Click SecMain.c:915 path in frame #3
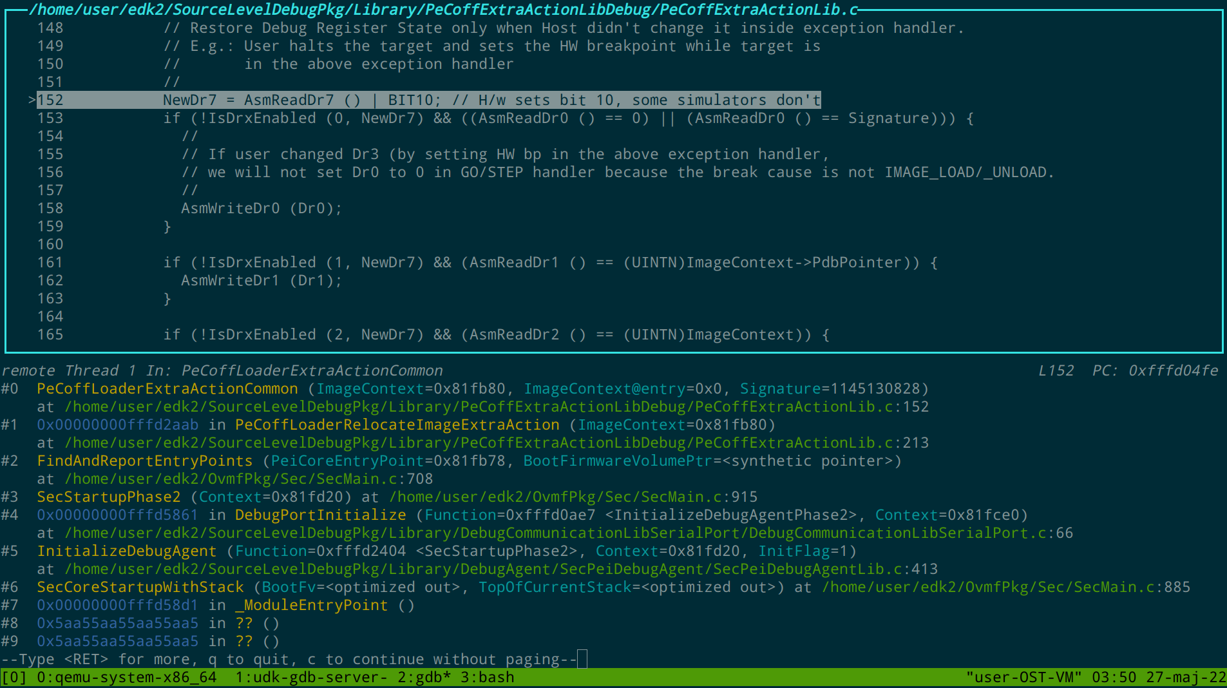The height and width of the screenshot is (688, 1227). 573,497
